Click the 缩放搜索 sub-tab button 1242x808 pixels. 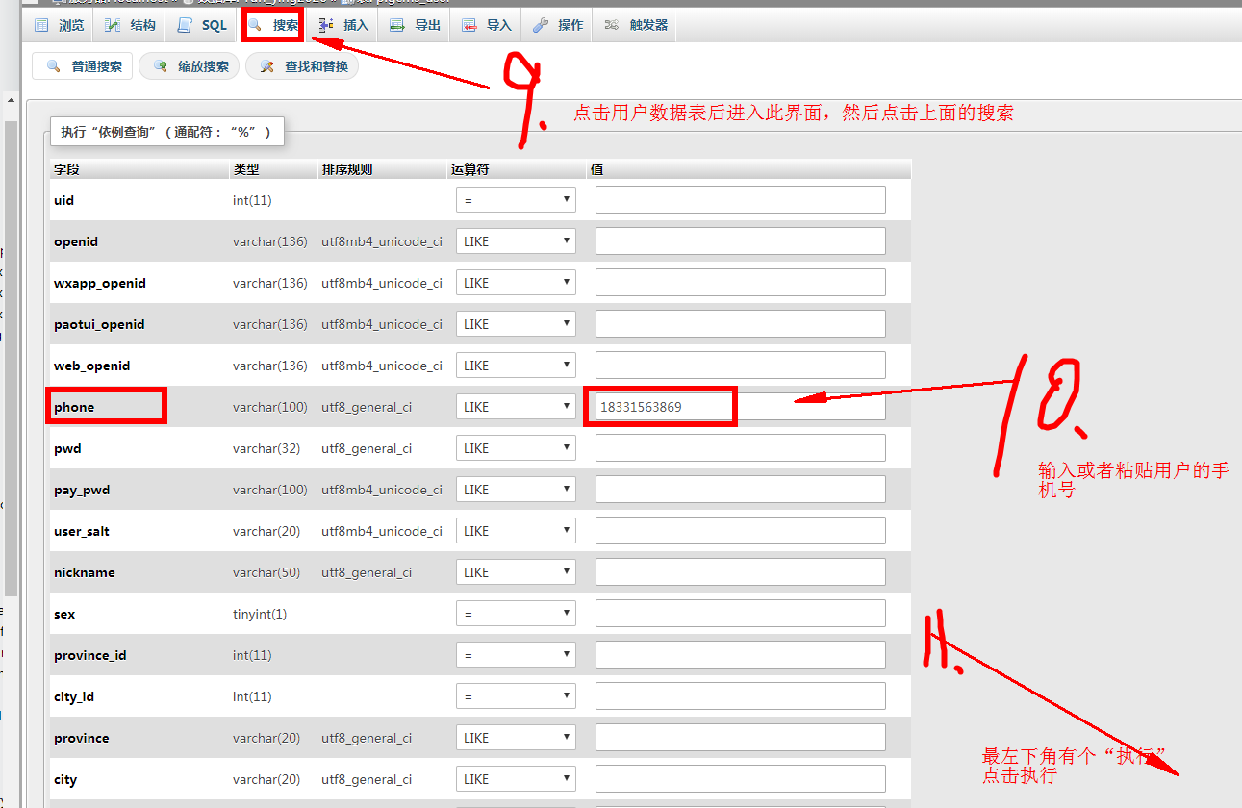point(190,66)
